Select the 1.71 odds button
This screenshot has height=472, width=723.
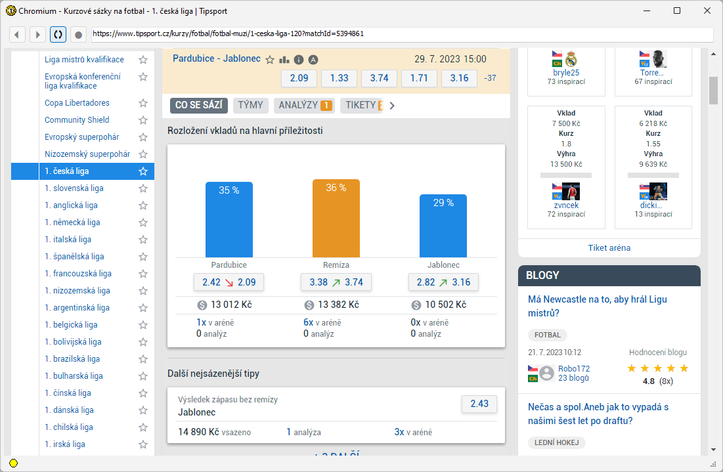[419, 78]
